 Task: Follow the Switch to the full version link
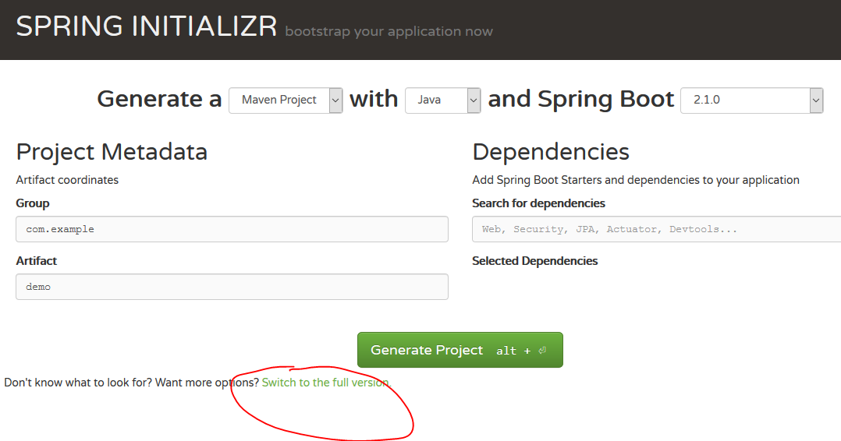click(326, 383)
